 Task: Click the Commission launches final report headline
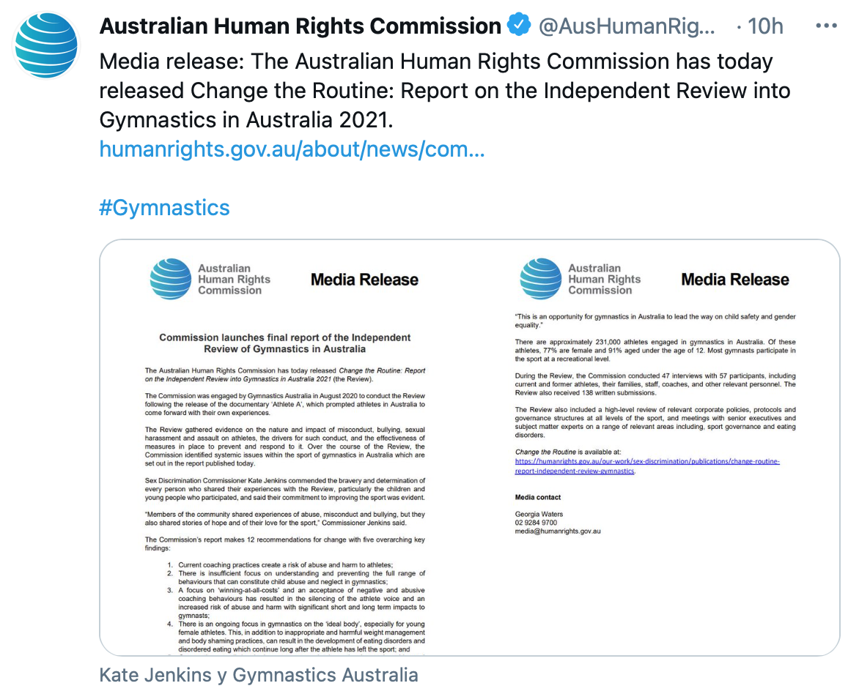(285, 343)
